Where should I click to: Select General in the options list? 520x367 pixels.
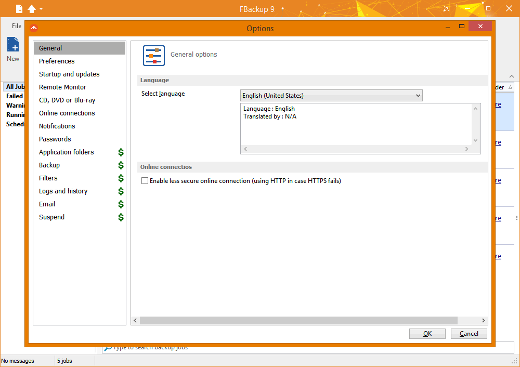point(79,48)
